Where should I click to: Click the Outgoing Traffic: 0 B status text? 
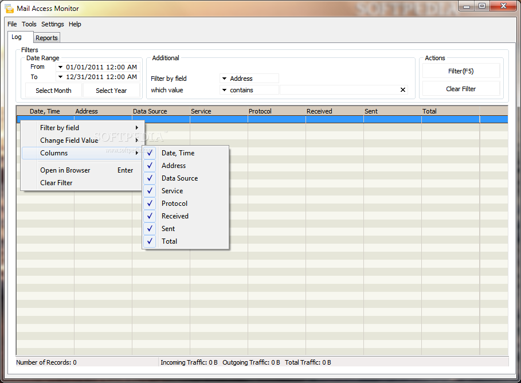pyautogui.click(x=251, y=362)
